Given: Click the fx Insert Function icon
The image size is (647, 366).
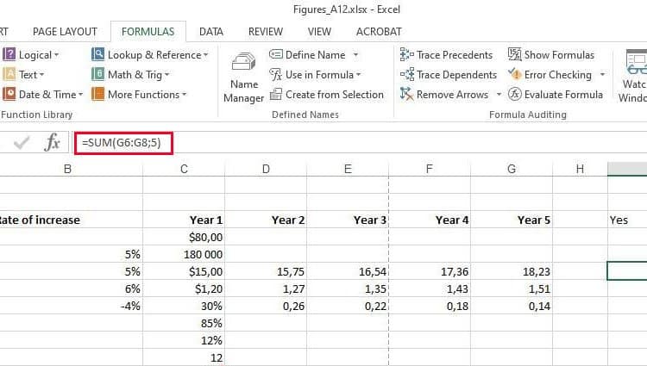Looking at the screenshot, I should [53, 142].
